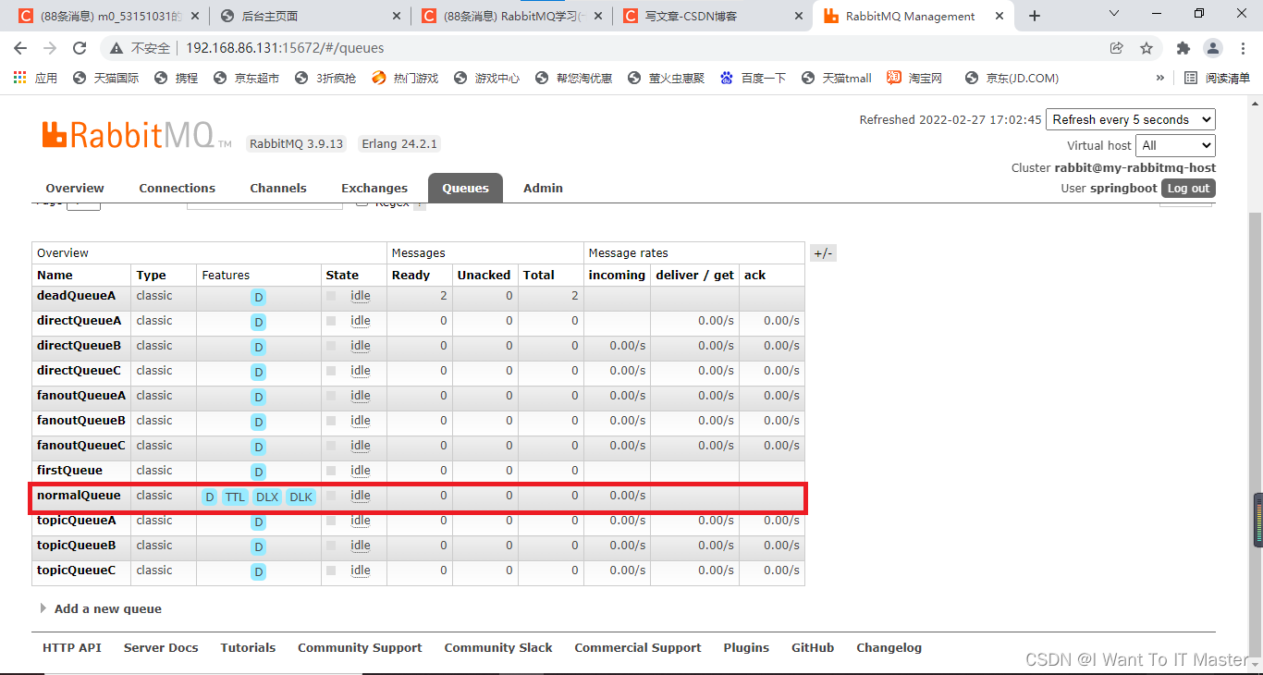Image resolution: width=1263 pixels, height=675 pixels.
Task: Click the RabbitMQ logo
Action: tap(136, 135)
